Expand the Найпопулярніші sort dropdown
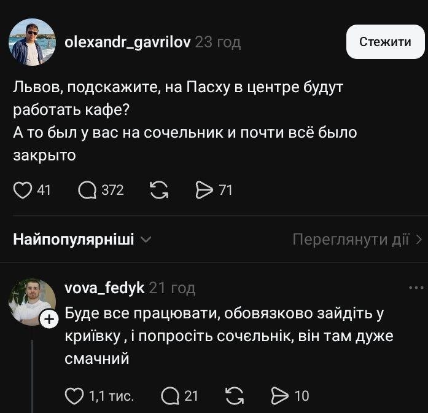428x413 pixels. tap(82, 239)
